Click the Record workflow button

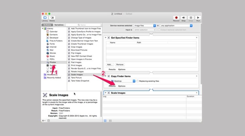coord(176,18)
